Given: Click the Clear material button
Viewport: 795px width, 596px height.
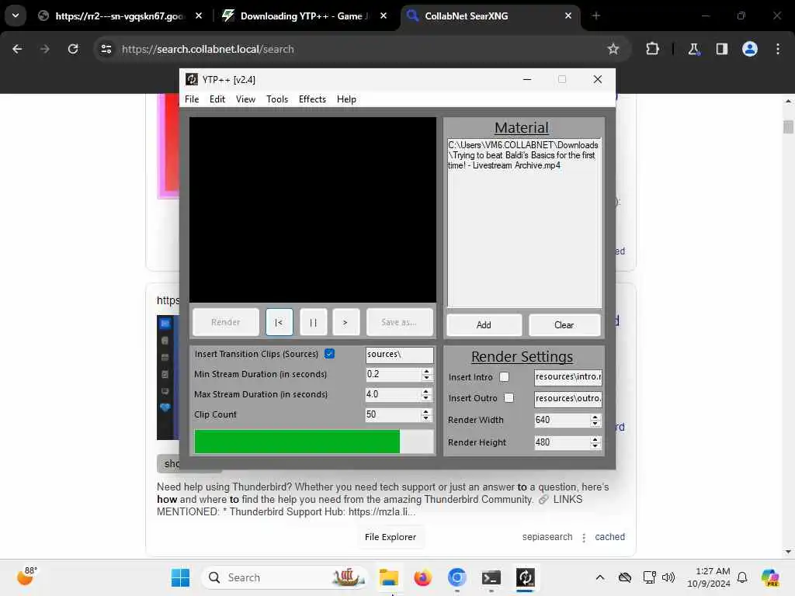Looking at the screenshot, I should 564,325.
